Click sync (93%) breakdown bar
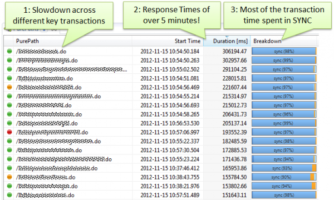Image resolution: width=334 pixels, height=200 pixels. (284, 168)
